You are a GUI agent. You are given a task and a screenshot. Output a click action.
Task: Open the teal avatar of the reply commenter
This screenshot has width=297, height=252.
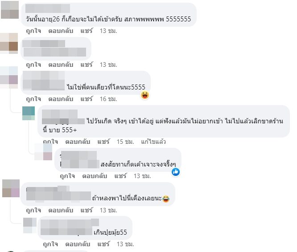pos(29,113)
